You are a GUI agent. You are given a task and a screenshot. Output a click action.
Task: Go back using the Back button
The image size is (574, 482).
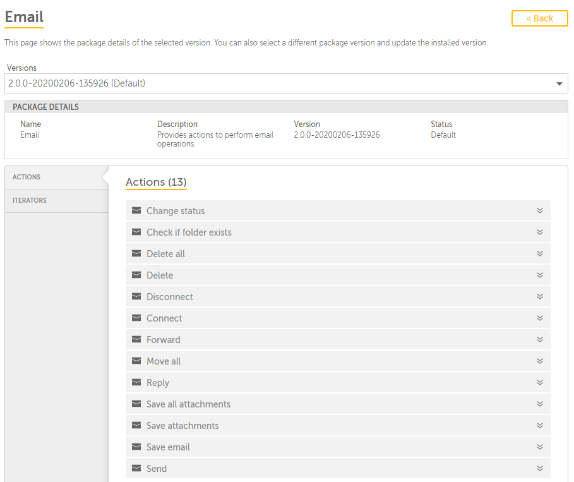pyautogui.click(x=540, y=18)
